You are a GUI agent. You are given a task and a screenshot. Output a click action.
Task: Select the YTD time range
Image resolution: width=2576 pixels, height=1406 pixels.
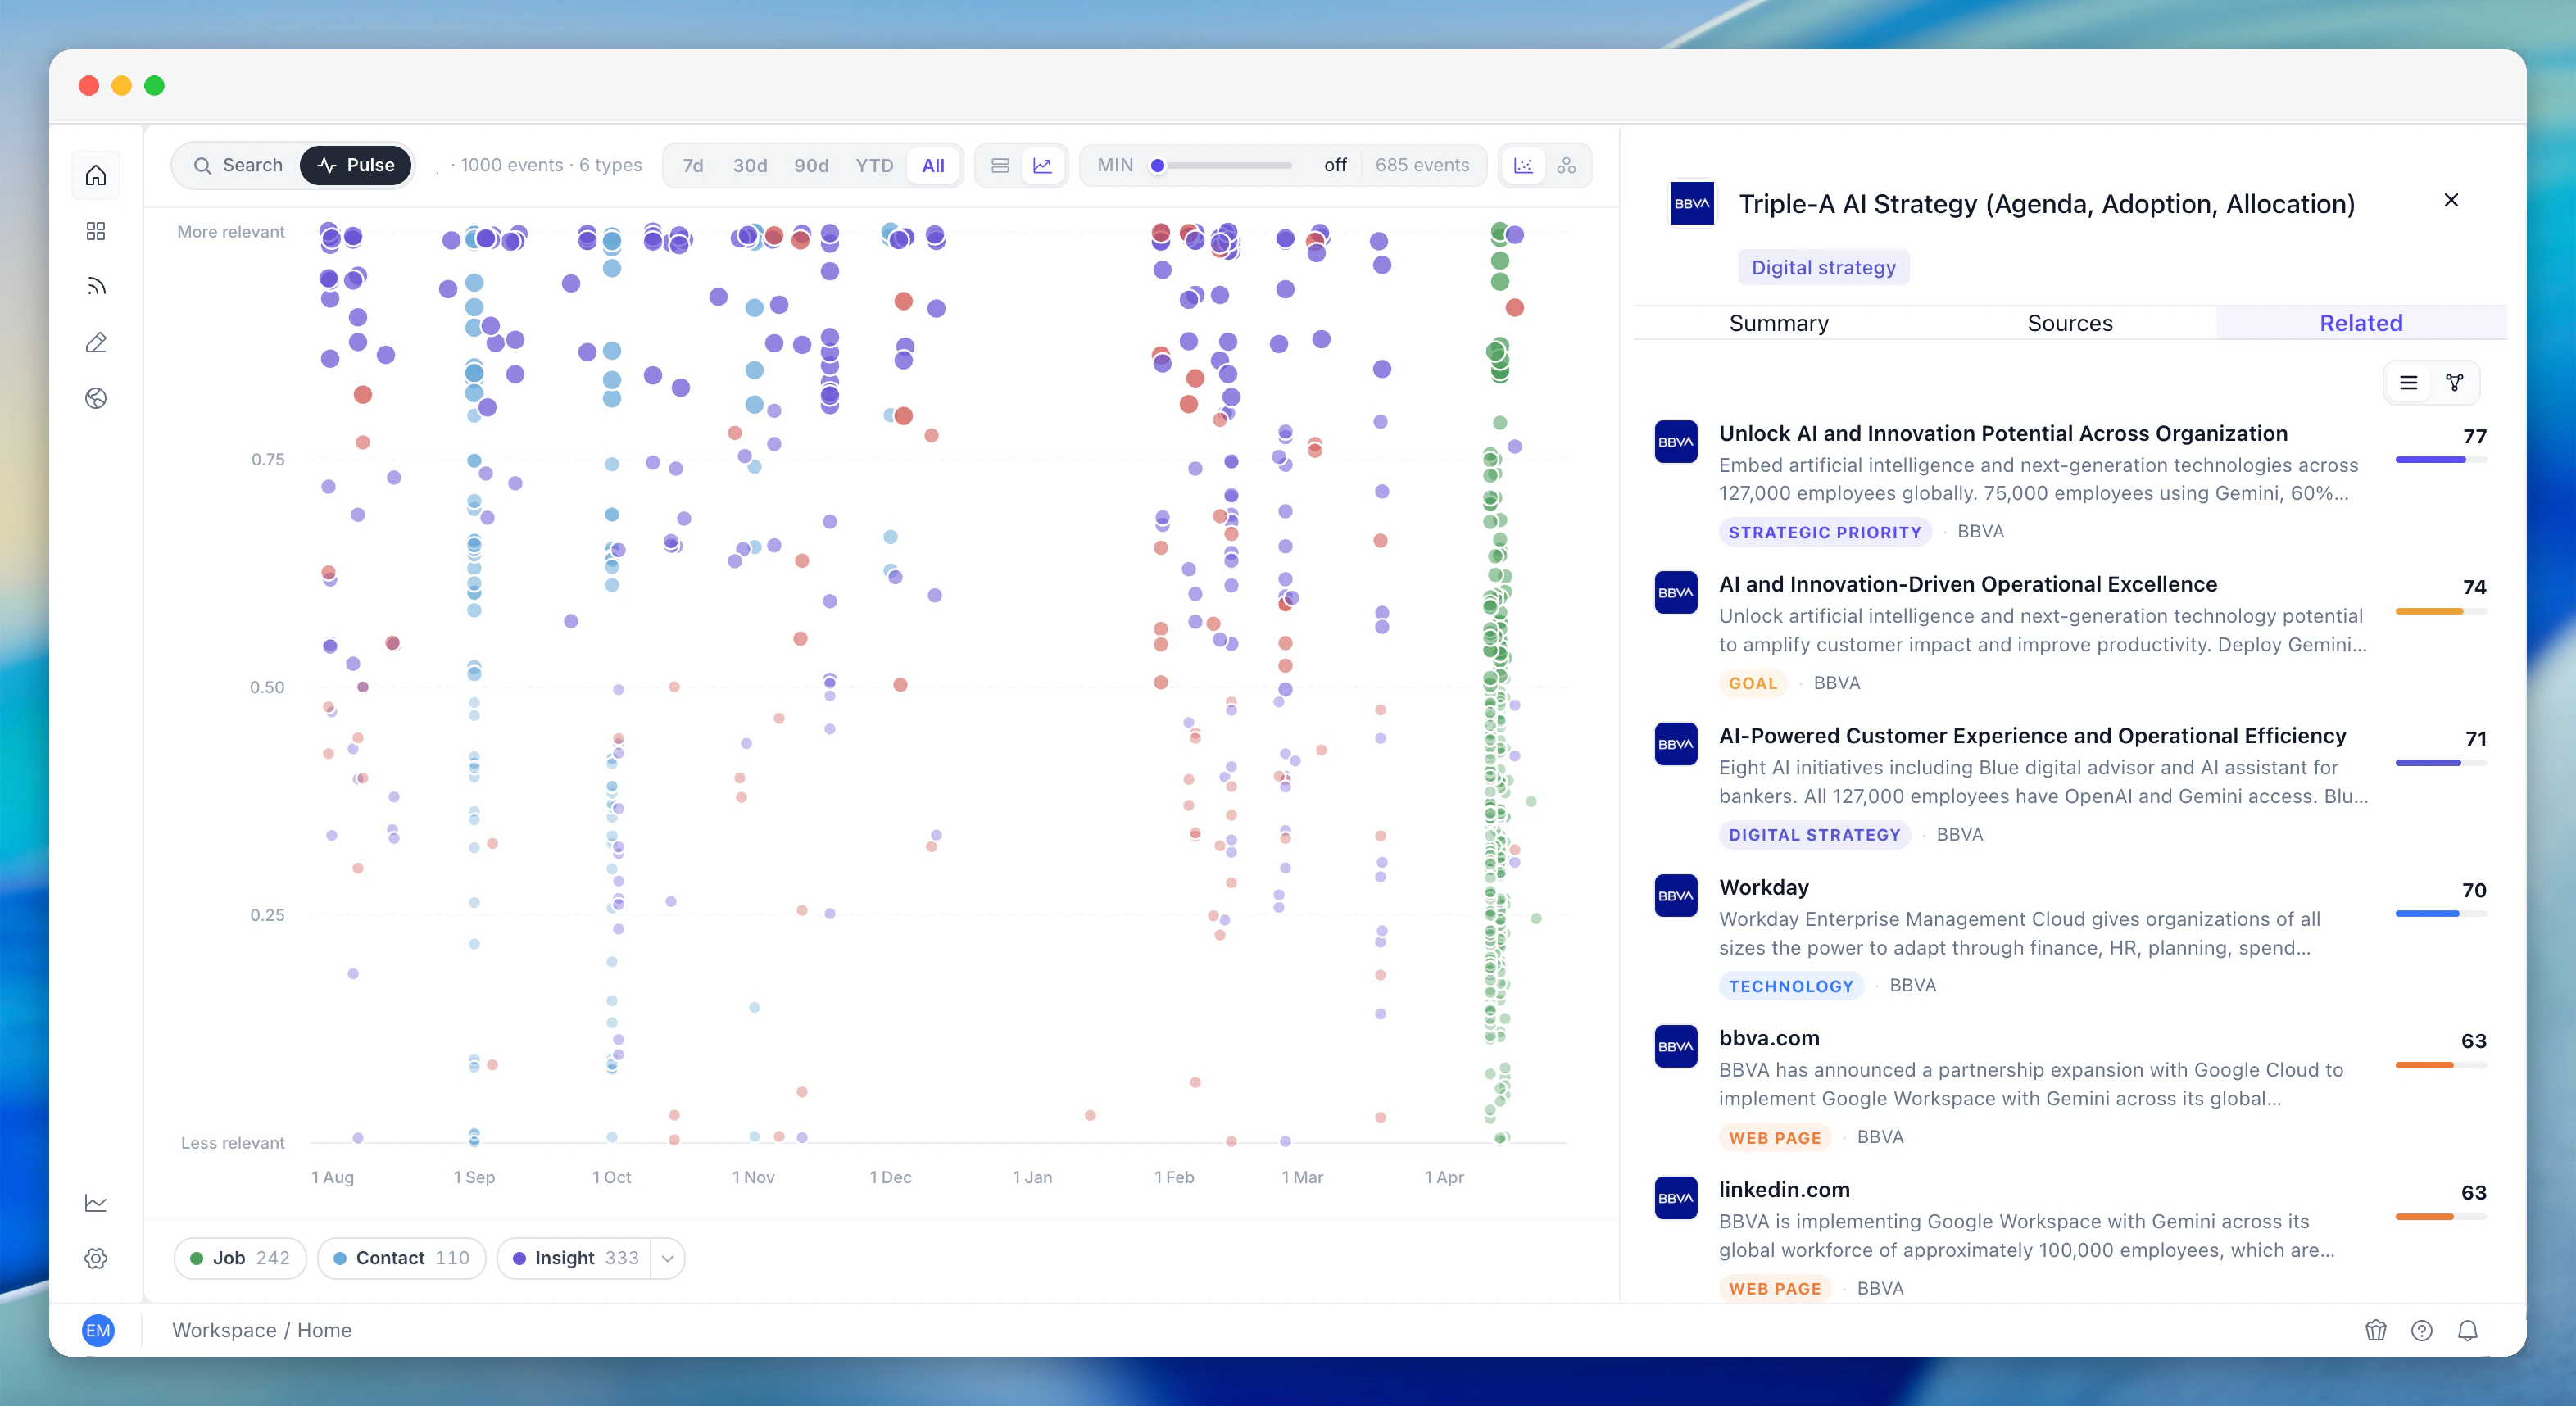click(x=874, y=165)
